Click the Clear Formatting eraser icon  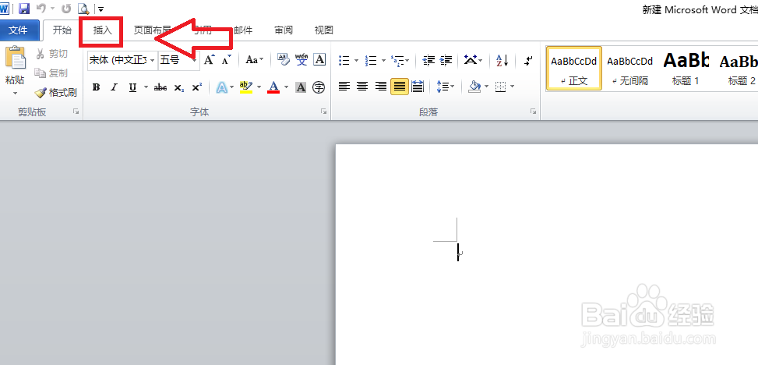[284, 59]
